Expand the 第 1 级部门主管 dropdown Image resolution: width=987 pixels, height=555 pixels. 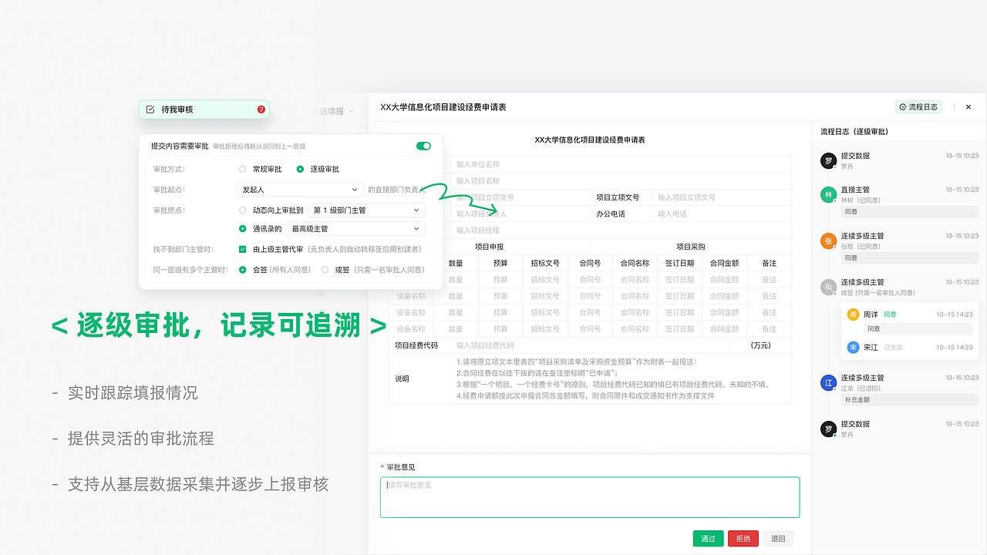(x=365, y=210)
